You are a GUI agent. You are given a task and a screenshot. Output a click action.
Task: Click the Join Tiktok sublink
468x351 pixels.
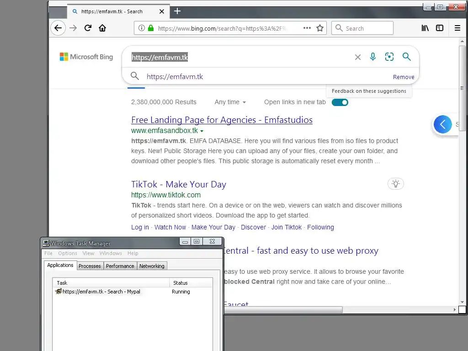(287, 227)
